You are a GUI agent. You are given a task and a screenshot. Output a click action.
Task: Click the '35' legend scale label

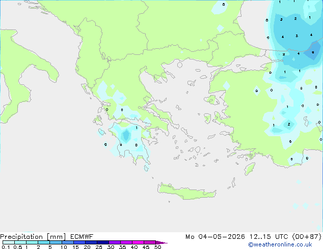122,247
